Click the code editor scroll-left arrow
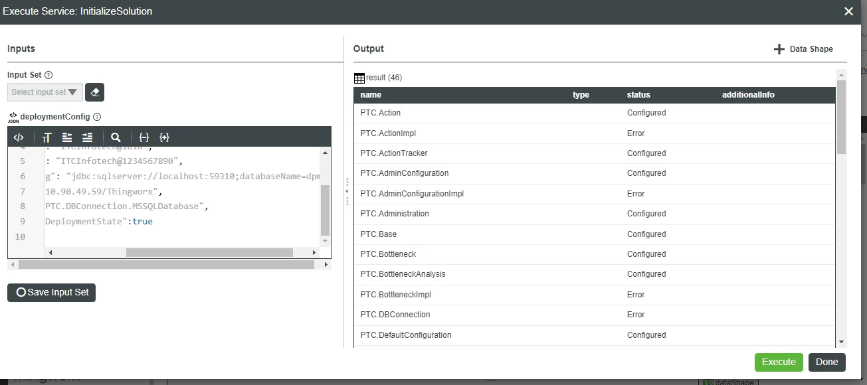 pyautogui.click(x=50, y=253)
